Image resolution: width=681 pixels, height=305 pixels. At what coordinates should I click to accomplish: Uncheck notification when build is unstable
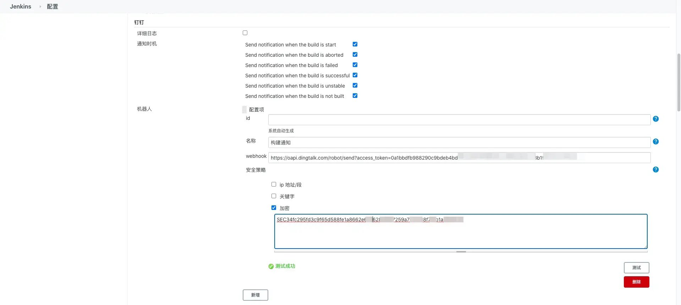[355, 85]
